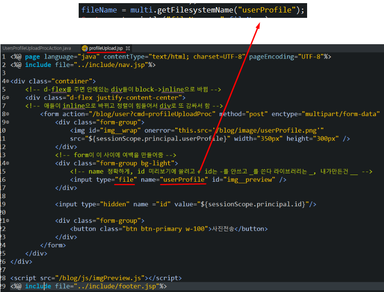Screen dimensions: 384x292
Task: Click the method="post" attribute
Action: 244,114
